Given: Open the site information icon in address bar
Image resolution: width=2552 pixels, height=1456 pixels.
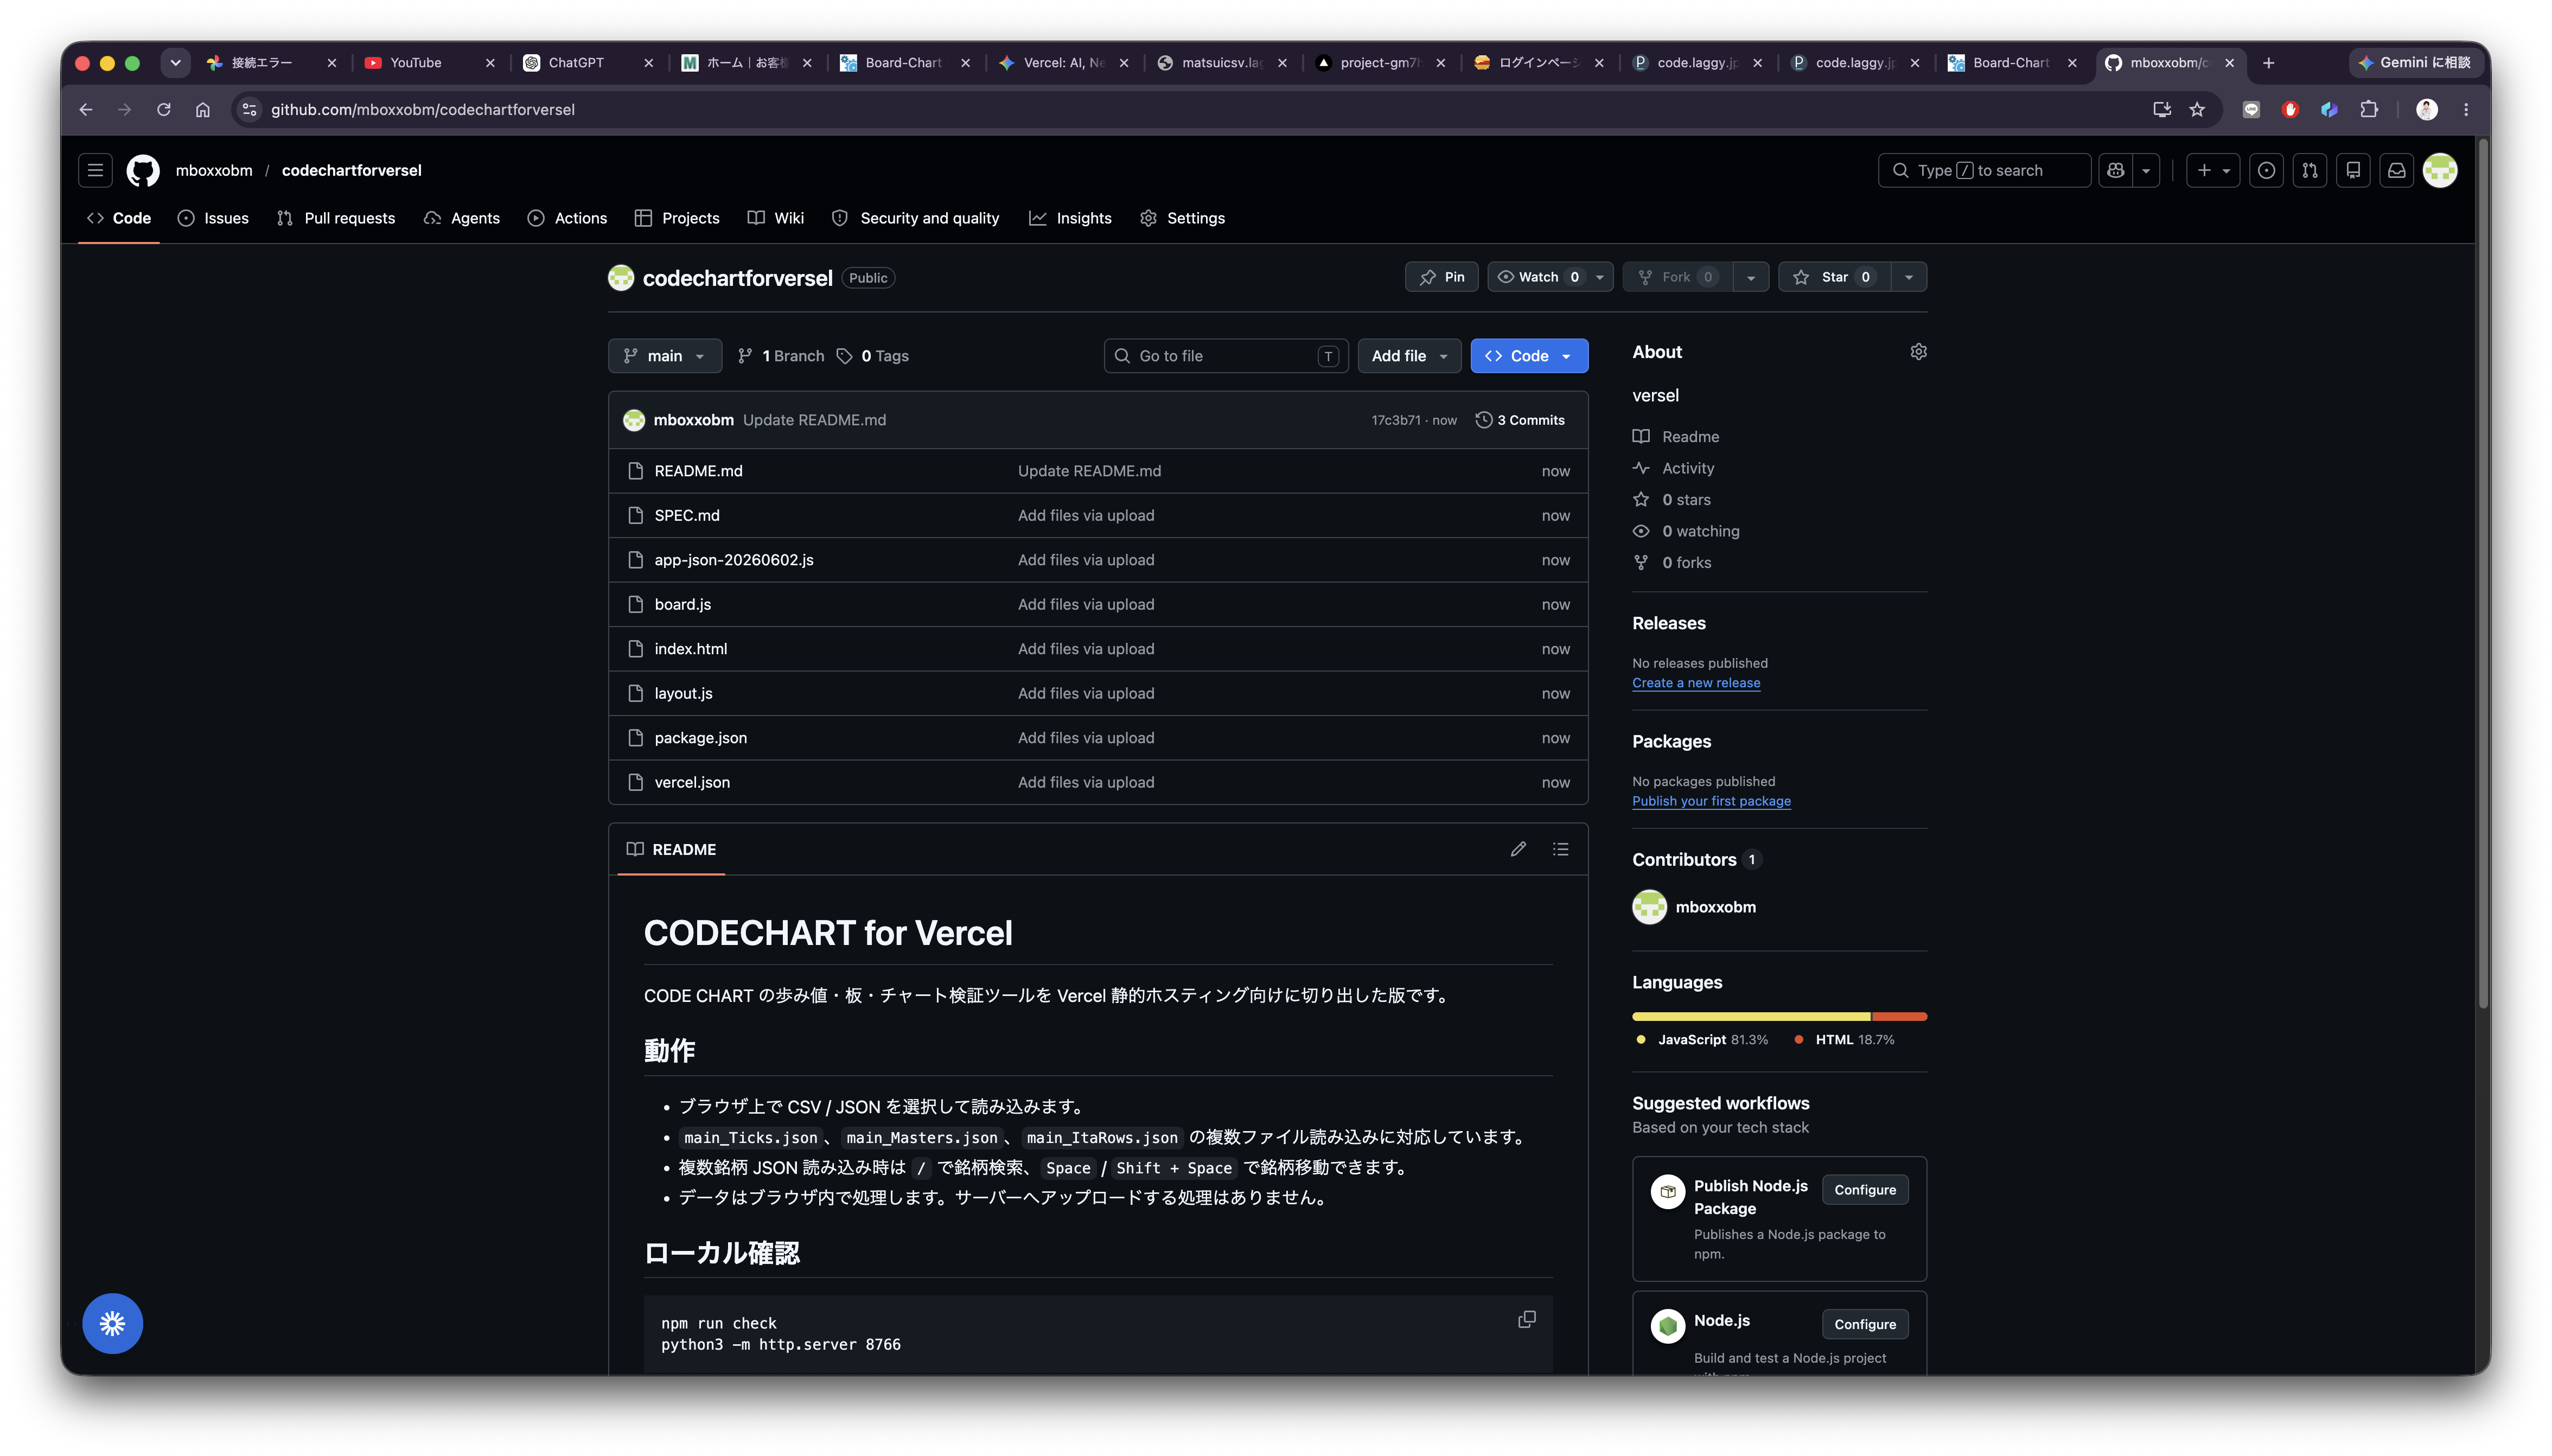Looking at the screenshot, I should click(250, 110).
